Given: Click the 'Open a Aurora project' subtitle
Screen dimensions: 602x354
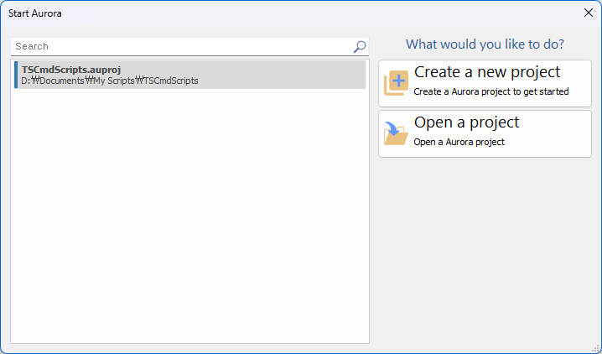Looking at the screenshot, I should point(459,142).
